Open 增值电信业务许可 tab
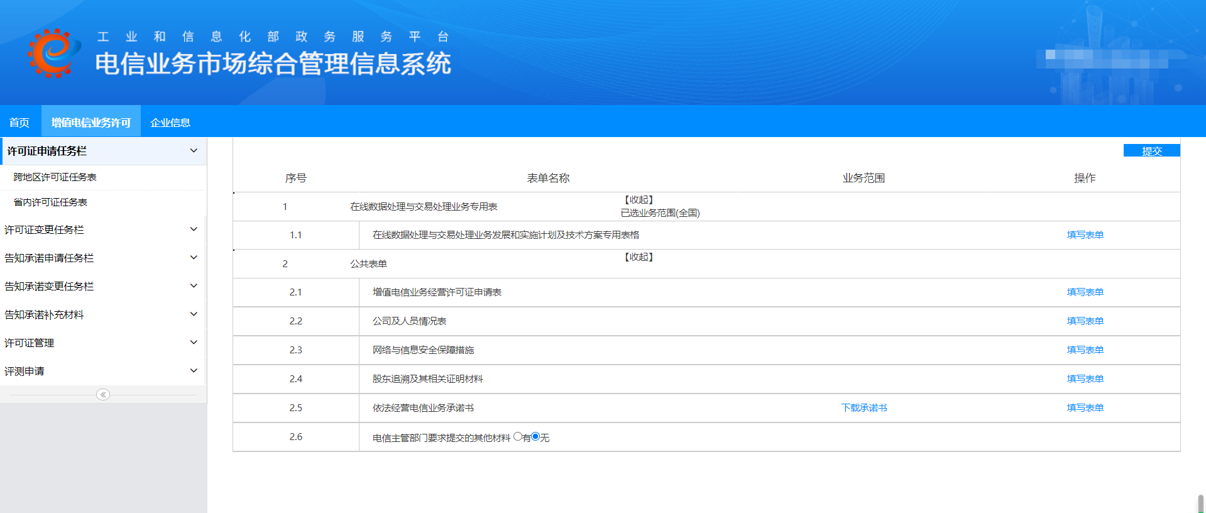This screenshot has height=513, width=1206. point(91,123)
